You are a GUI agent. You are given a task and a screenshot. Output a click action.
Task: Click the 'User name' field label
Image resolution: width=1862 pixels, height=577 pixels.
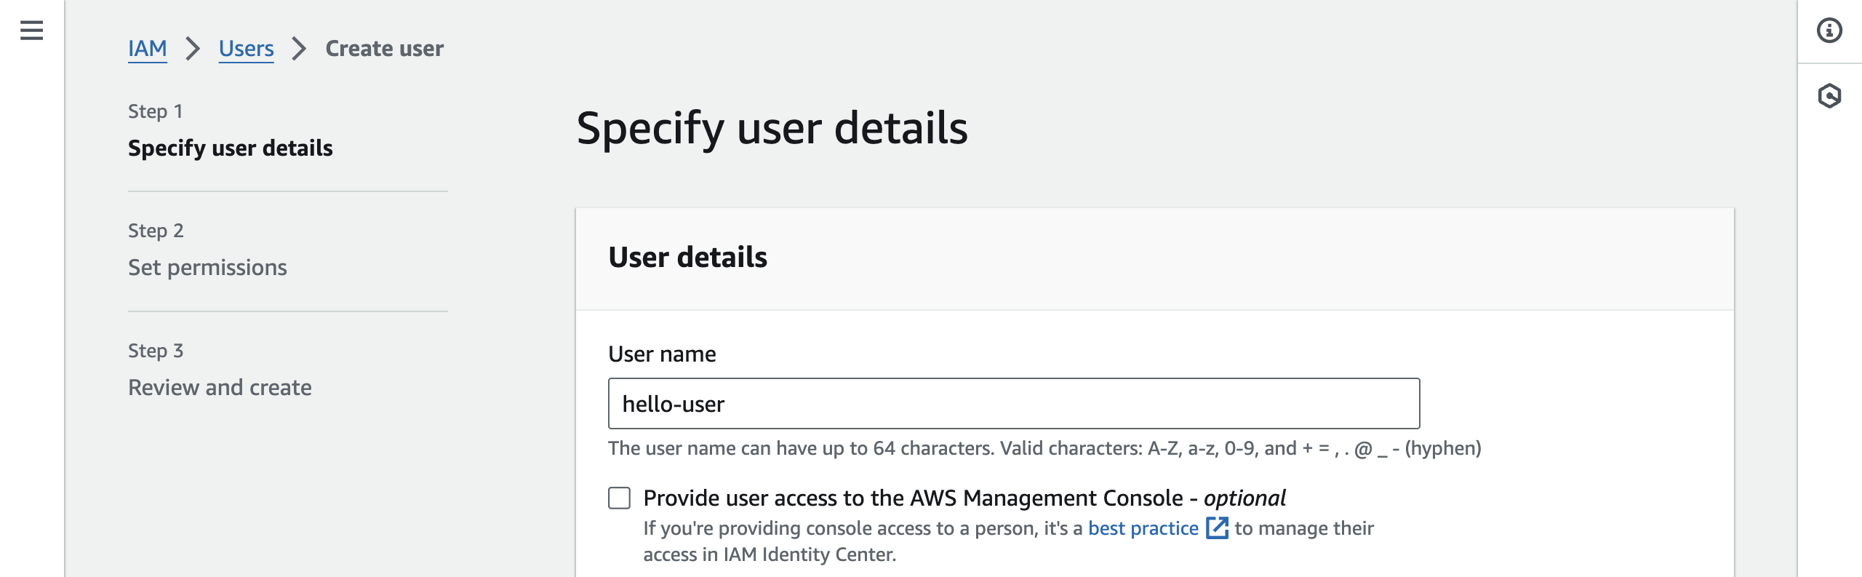point(662,354)
